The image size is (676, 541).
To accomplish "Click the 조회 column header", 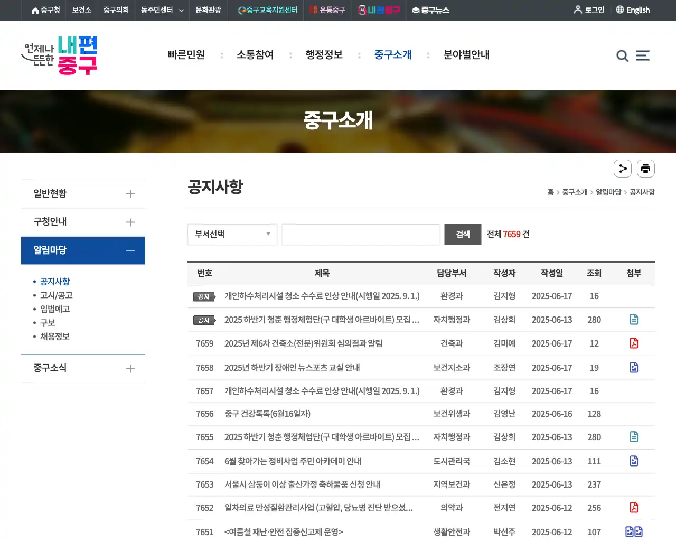I will (594, 273).
